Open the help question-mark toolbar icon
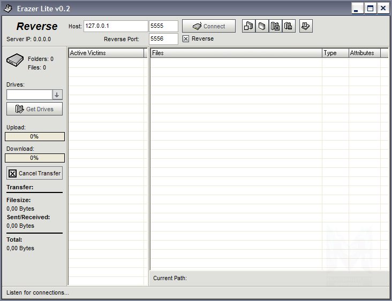This screenshot has height=301, width=392. point(306,26)
